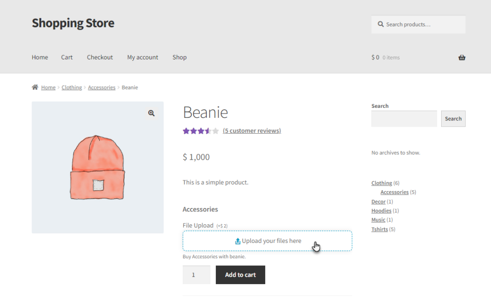Open the Accessories category in sidebar
The width and height of the screenshot is (491, 300).
[395, 192]
